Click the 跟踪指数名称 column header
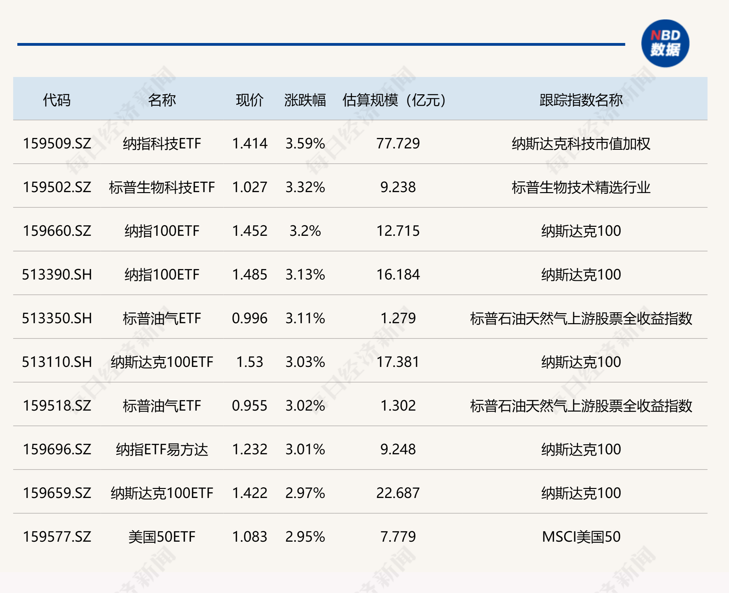 581,100
